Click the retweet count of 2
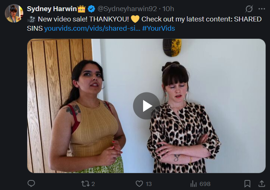Image resolution: width=270 pixels, height=190 pixels. tap(93, 184)
